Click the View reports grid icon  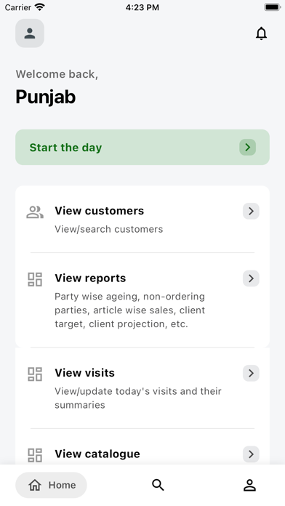point(35,279)
